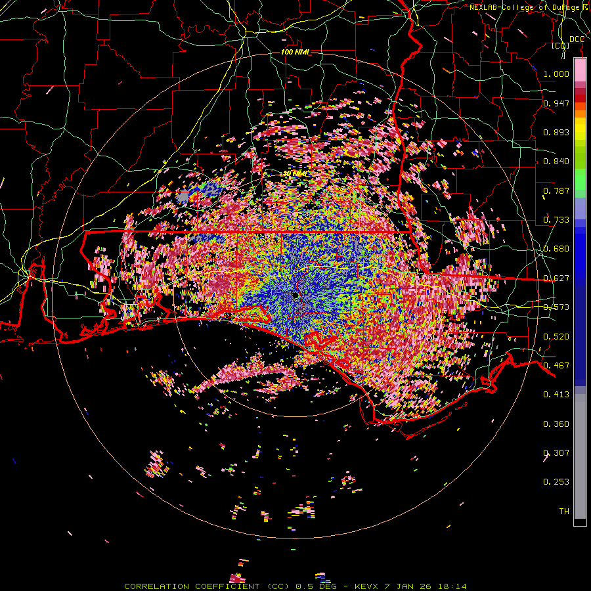This screenshot has width=591, height=591.
Task: Click the 0.627 scale value
Action: tap(556, 278)
